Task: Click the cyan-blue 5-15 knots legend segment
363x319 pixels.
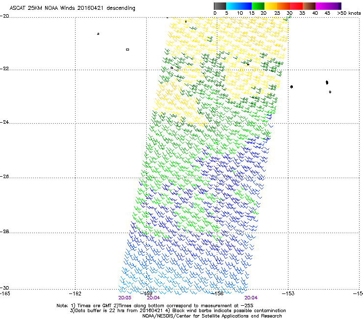Action: pyautogui.click(x=239, y=6)
